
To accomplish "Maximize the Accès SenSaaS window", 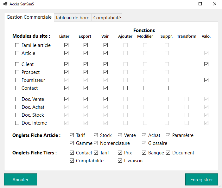I will pyautogui.click(x=200, y=4).
